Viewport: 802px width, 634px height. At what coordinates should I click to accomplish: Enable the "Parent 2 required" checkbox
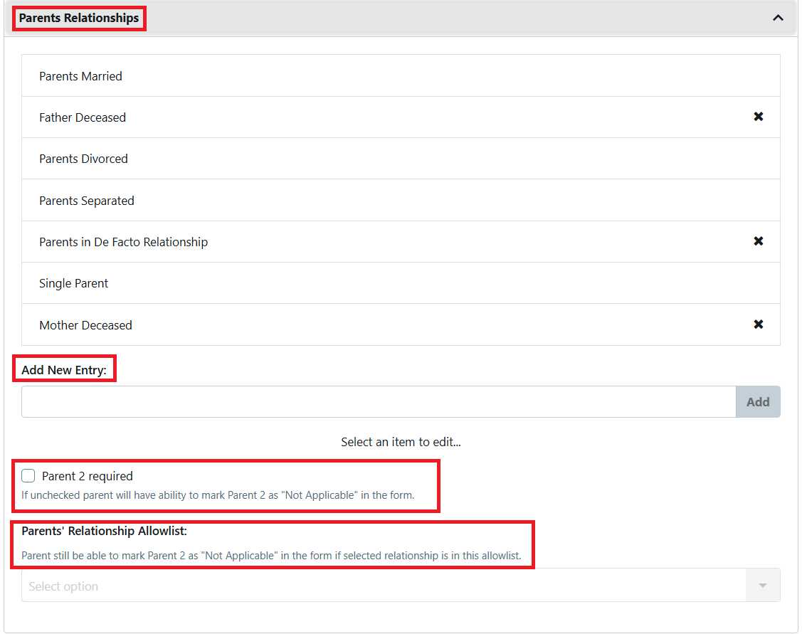point(28,475)
